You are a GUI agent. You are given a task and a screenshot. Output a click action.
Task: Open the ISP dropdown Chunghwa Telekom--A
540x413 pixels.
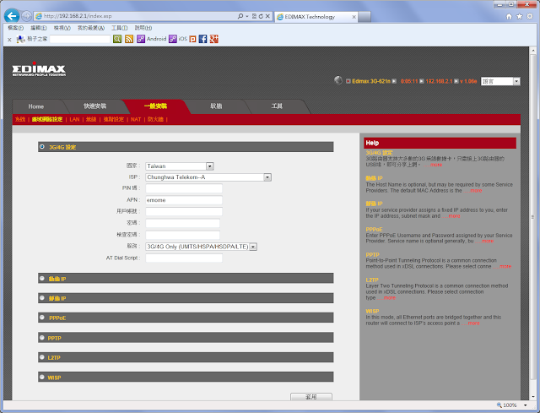click(208, 177)
